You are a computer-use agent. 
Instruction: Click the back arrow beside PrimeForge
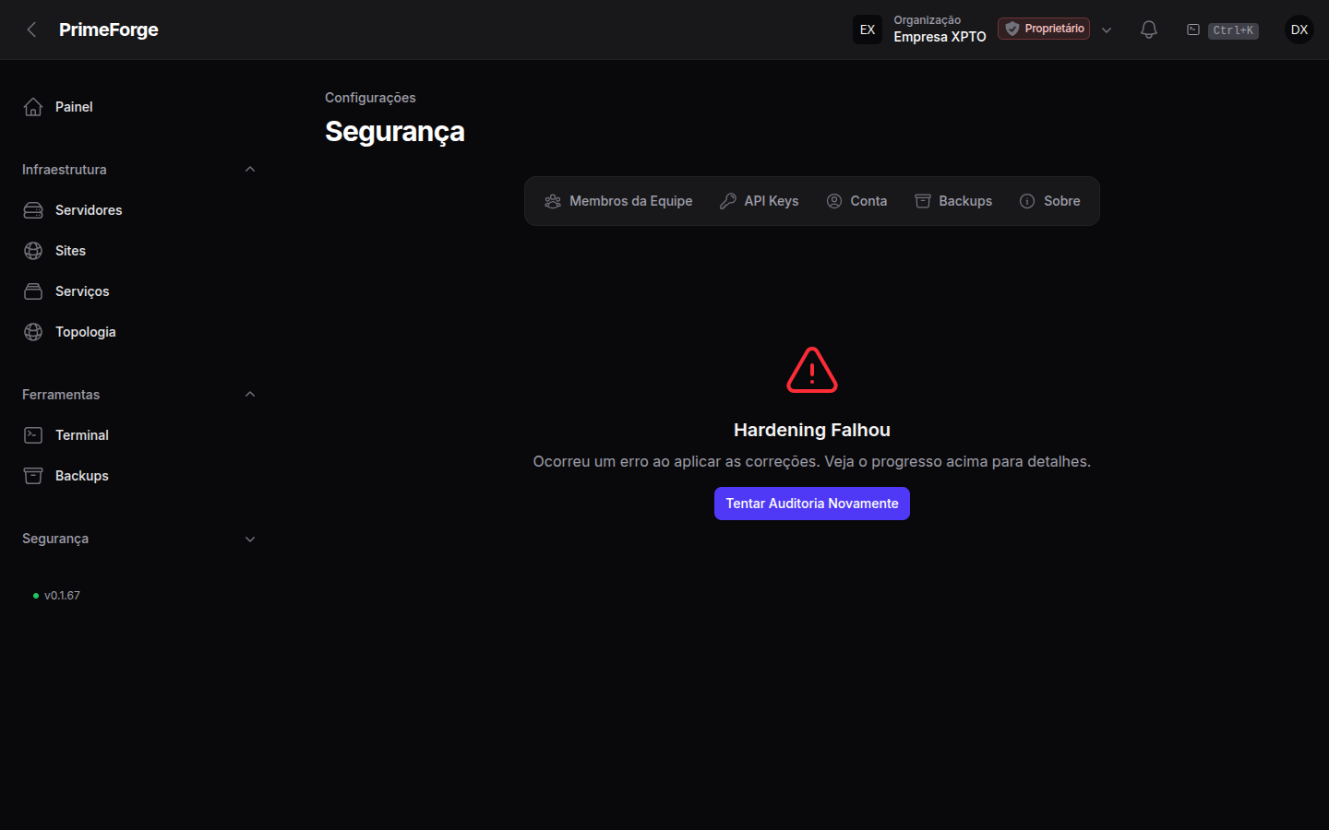click(31, 30)
